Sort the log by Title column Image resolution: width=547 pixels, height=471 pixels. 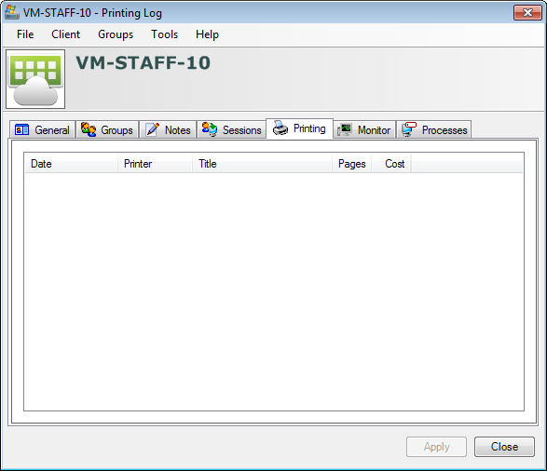pos(262,164)
